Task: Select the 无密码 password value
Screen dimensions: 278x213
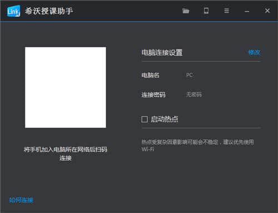Action: pos(194,95)
